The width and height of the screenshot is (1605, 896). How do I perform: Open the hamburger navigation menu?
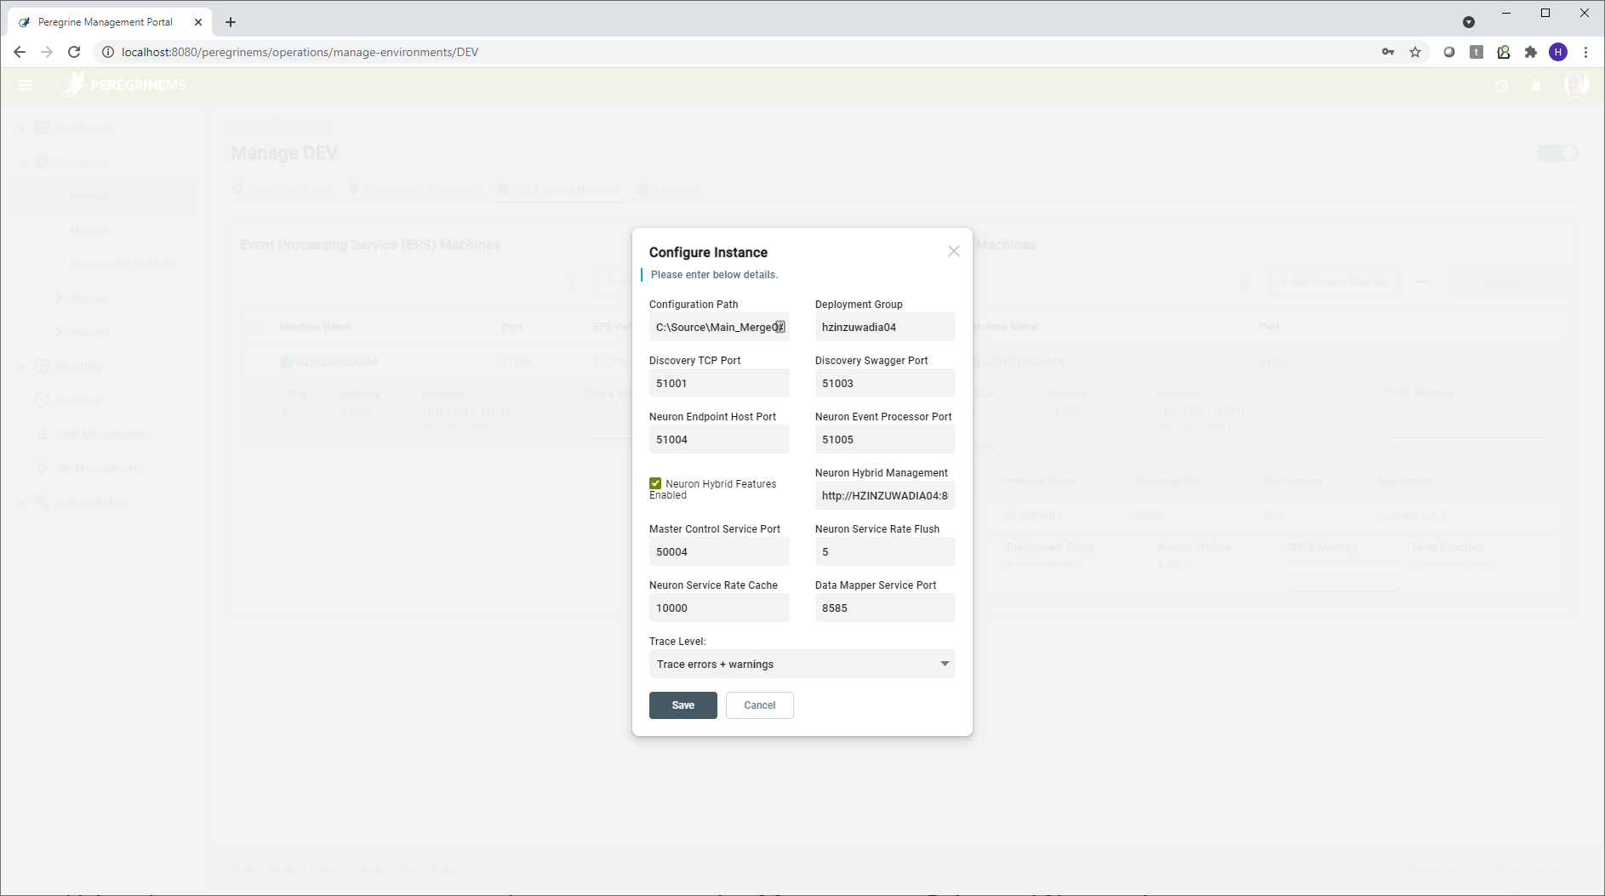[26, 85]
